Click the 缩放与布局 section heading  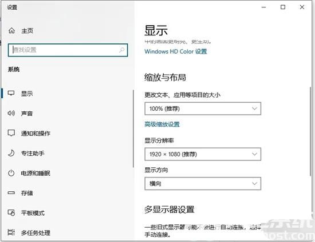165,77
